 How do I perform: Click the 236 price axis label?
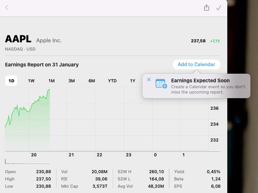click(x=214, y=108)
